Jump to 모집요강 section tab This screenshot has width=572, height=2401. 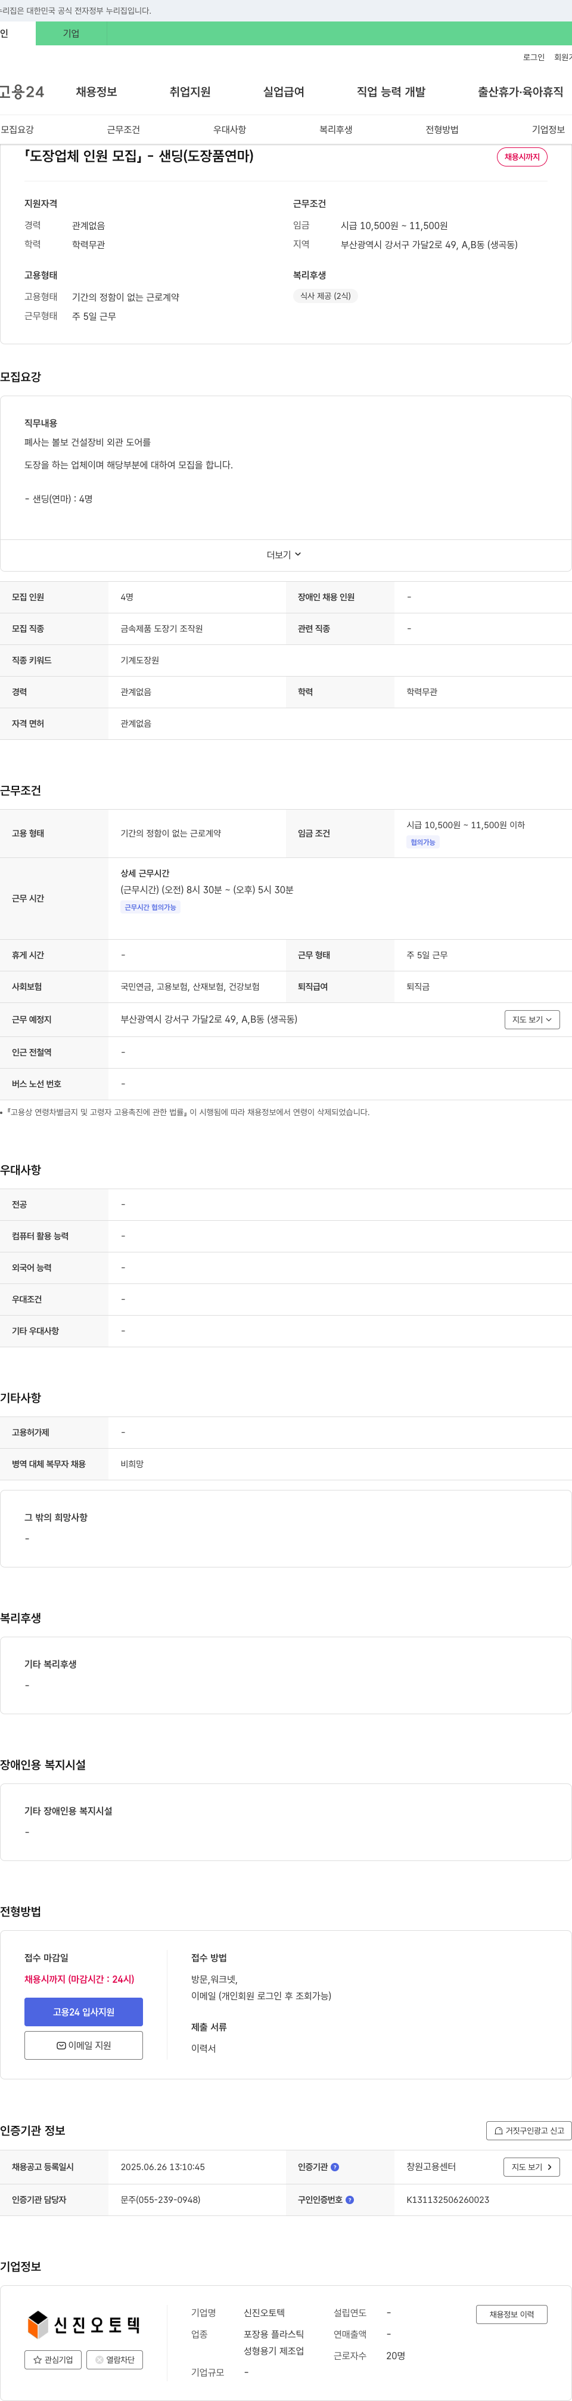[x=17, y=129]
